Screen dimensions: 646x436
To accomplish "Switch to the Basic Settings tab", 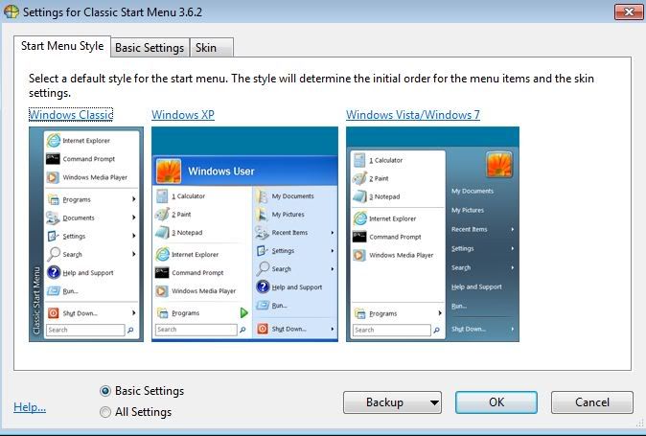I will pos(150,48).
